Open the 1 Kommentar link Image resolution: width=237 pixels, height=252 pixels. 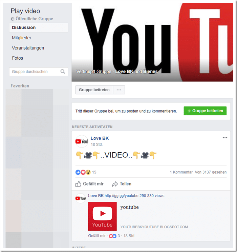coord(181,172)
